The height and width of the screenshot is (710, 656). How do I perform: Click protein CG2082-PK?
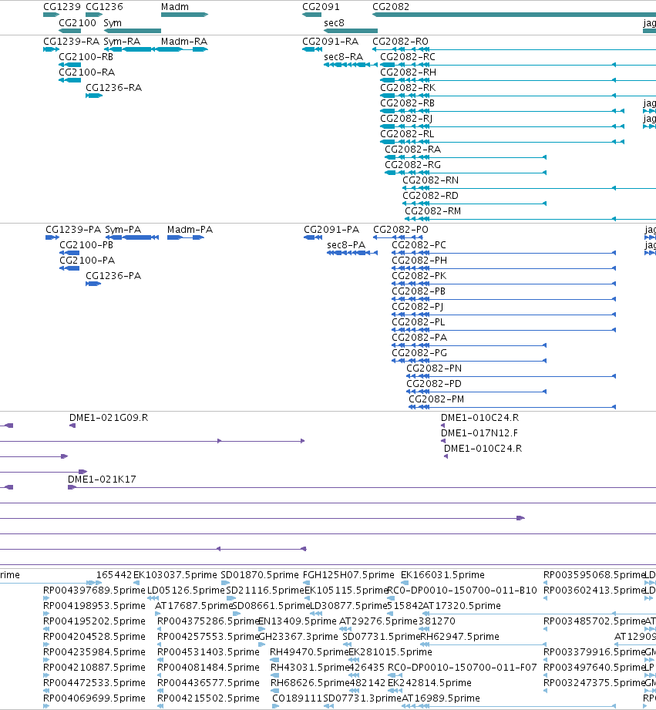click(x=419, y=276)
